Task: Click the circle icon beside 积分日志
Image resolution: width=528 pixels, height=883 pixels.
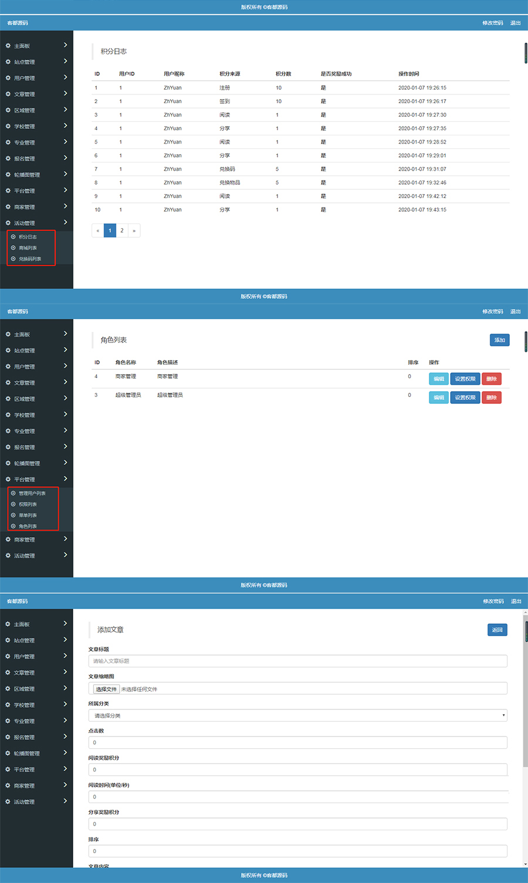Action: pyautogui.click(x=13, y=237)
